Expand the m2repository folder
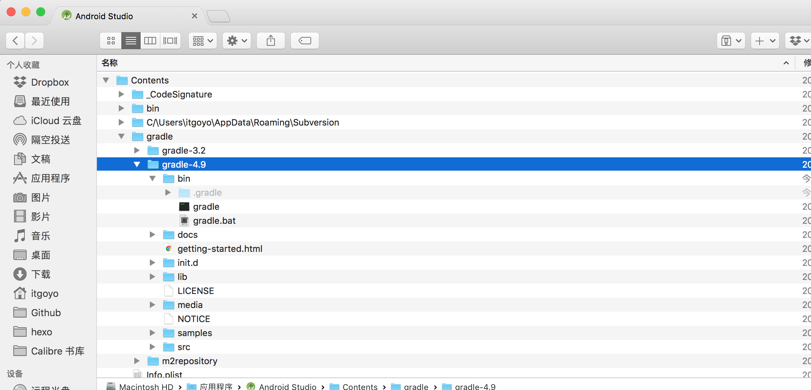Screen dimensions: 811x390 point(137,361)
